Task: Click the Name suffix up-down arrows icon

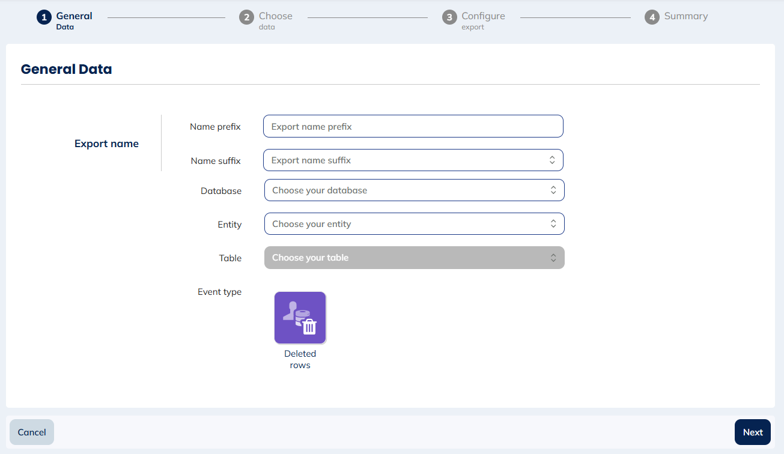Action: pos(552,160)
